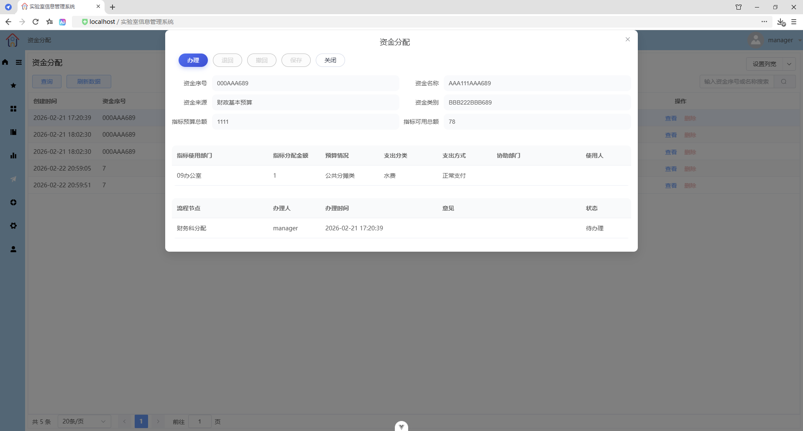803x431 pixels.
Task: Click the 输入资金序号或名称搜索 search field
Action: (737, 82)
